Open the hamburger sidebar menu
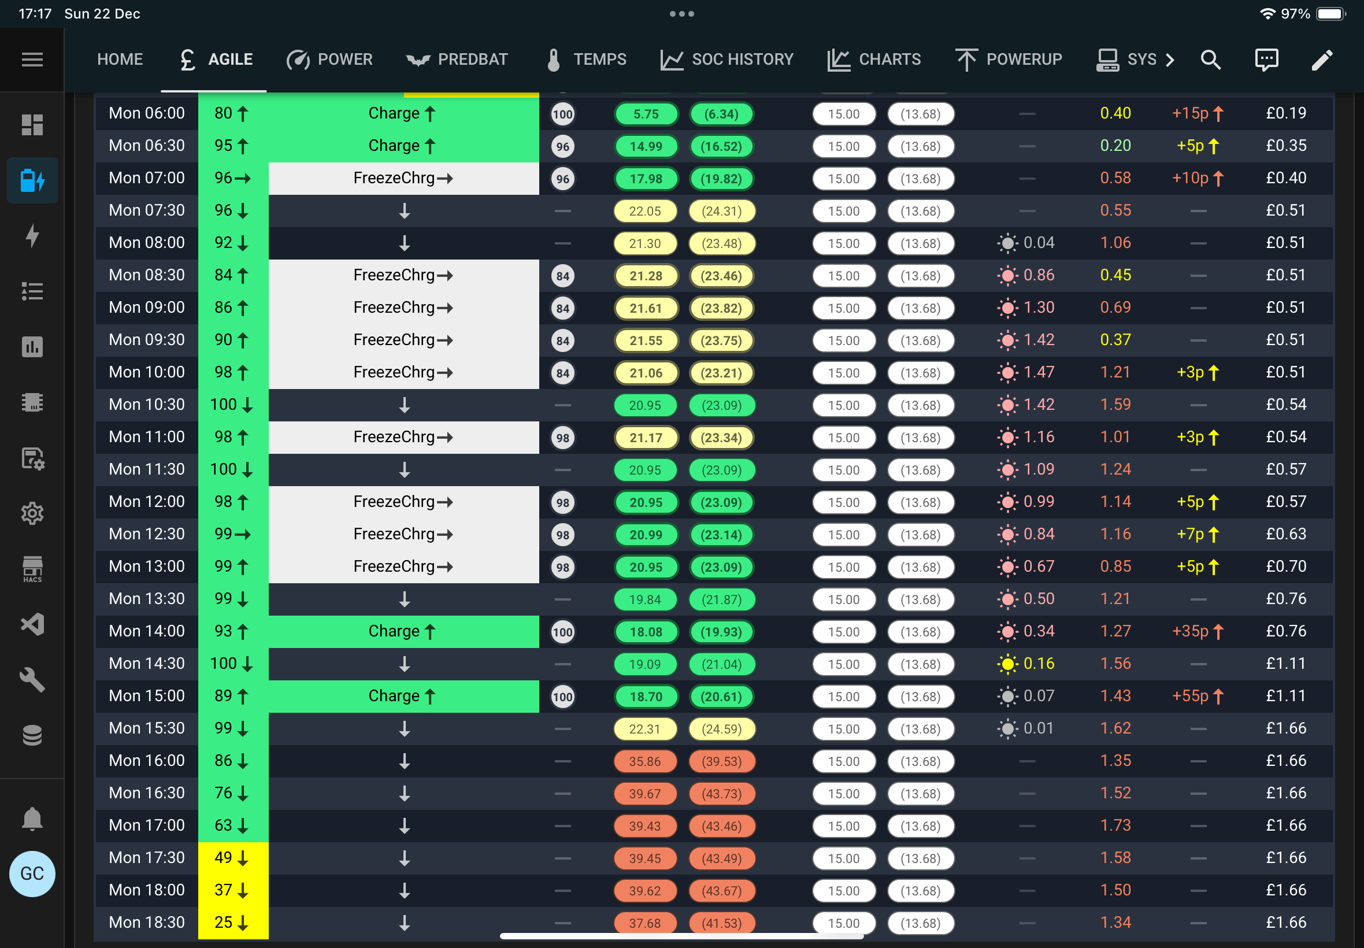This screenshot has height=948, width=1364. (x=32, y=60)
